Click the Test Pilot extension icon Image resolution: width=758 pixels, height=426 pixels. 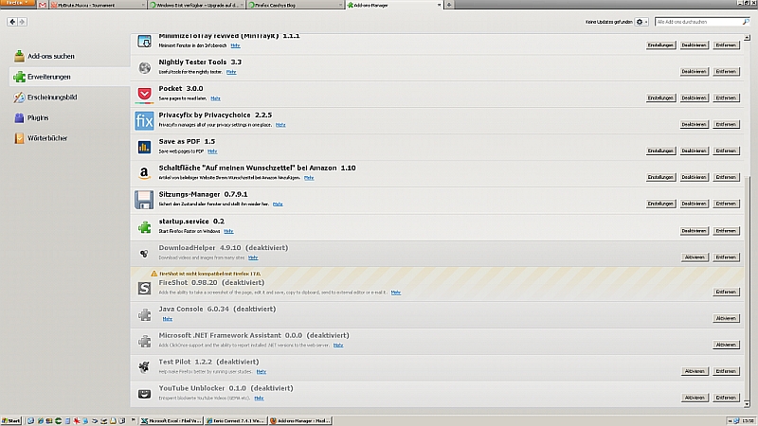point(144,367)
